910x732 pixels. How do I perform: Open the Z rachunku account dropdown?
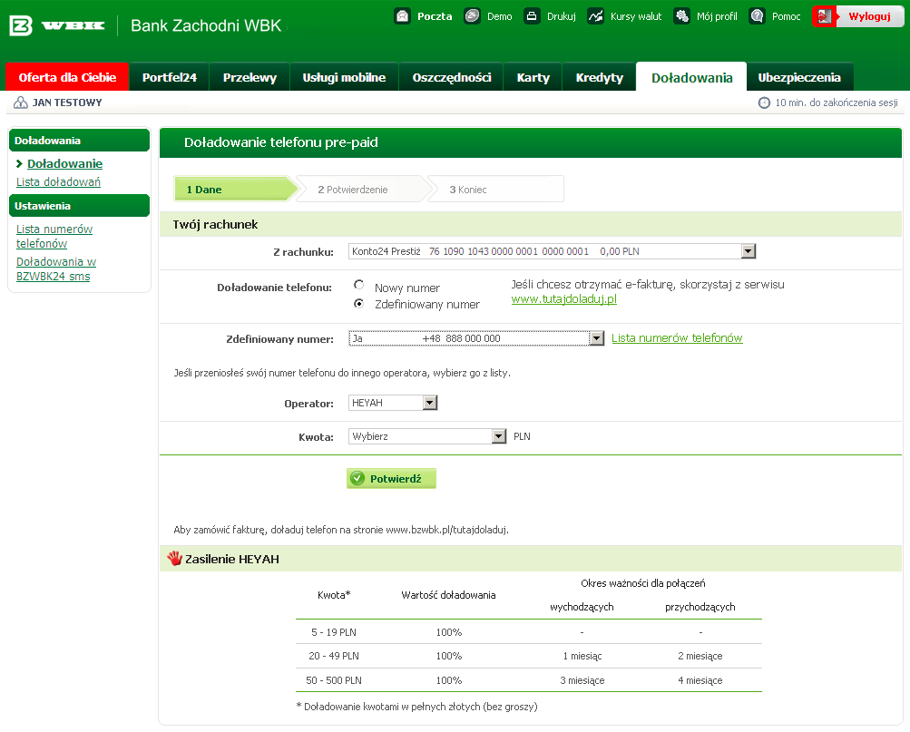pos(552,251)
